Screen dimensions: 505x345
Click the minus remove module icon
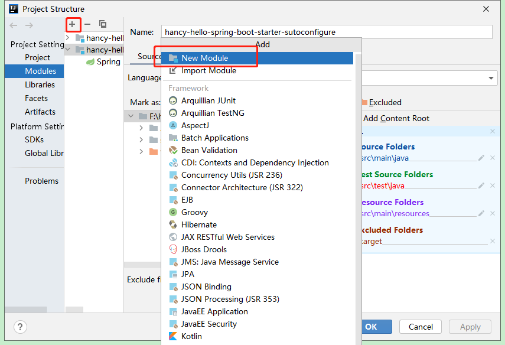coord(87,24)
